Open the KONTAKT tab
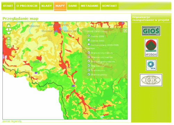This screenshot has width=174, height=125. pos(109,6)
